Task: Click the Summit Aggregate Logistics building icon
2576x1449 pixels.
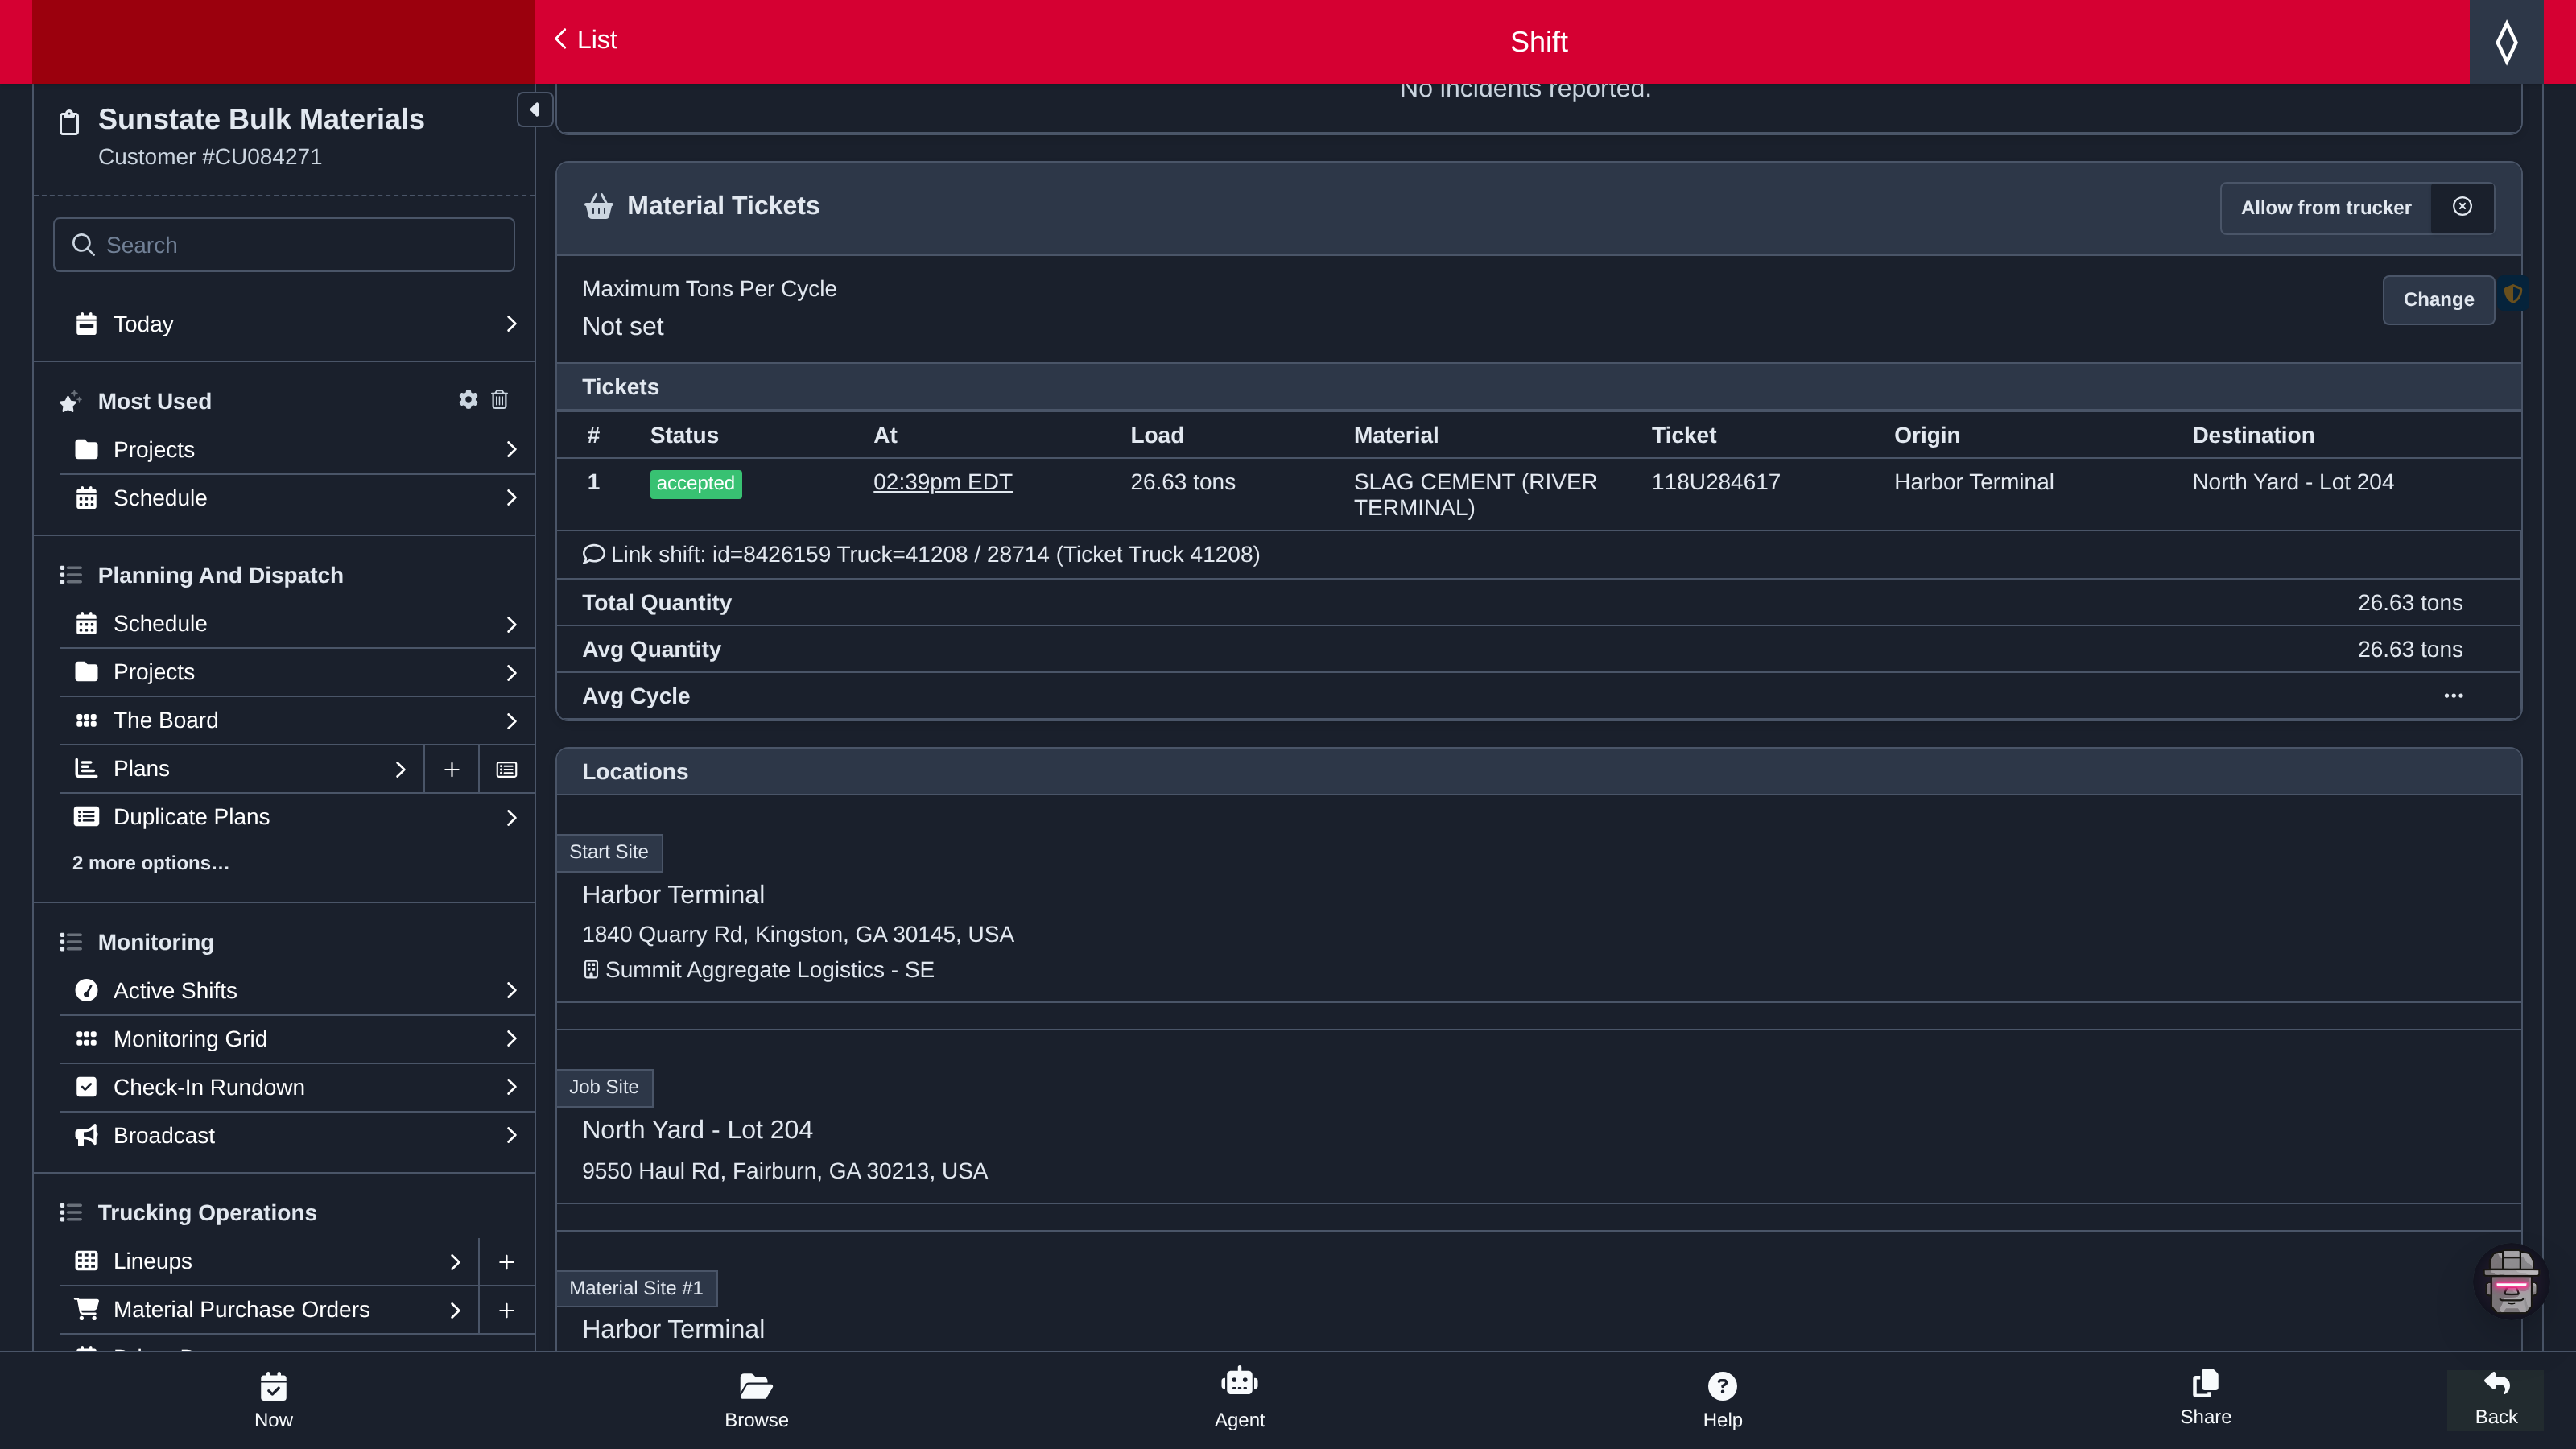Action: [591, 970]
